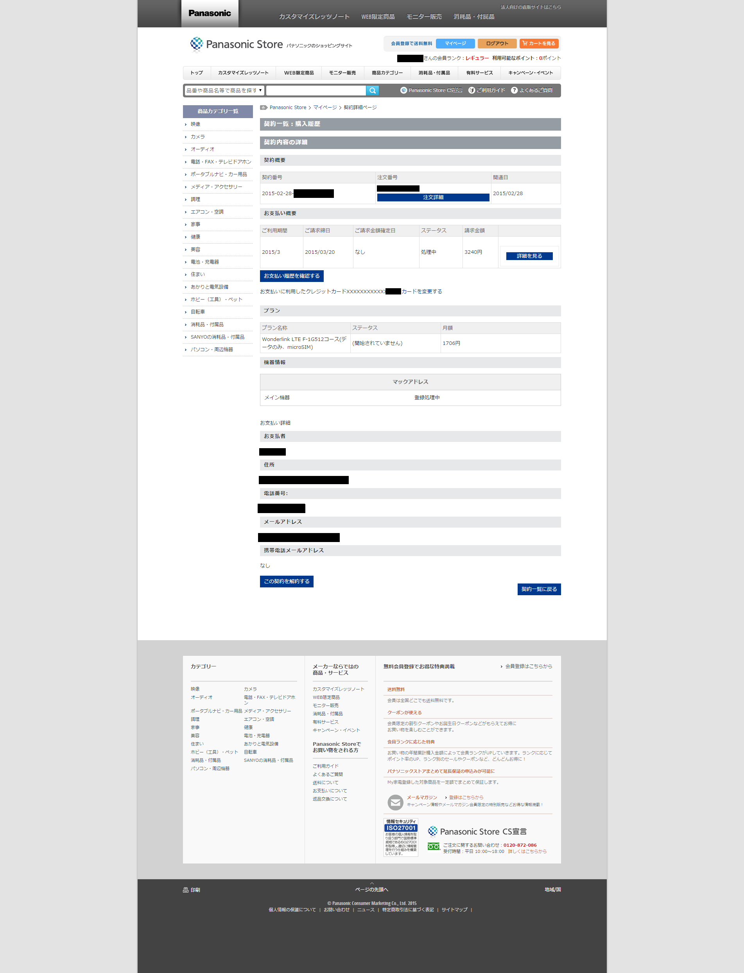
Task: Open the トップ tab in the nav menu
Action: coord(197,73)
